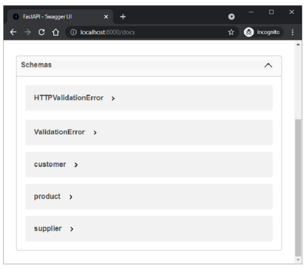The width and height of the screenshot is (306, 269).
Task: View site information icon in address bar
Action: pos(74,32)
